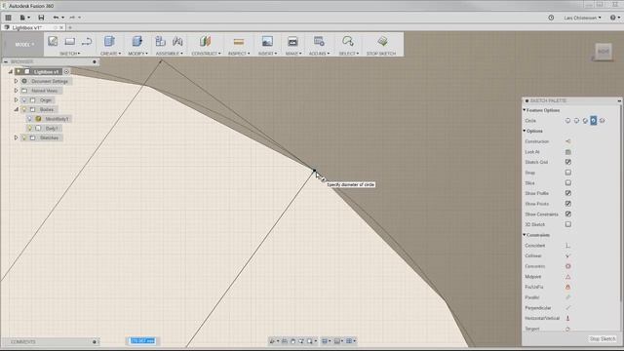Viewport: 624px width, 351px height.
Task: Click the Assemble new component icon
Action: (160, 41)
